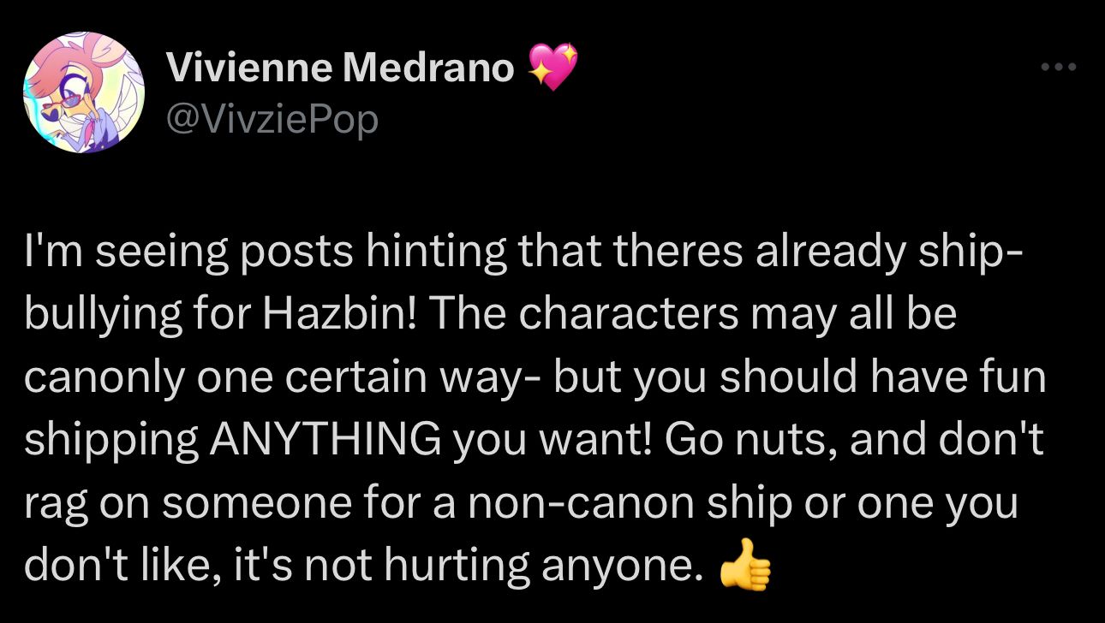
Task: Click the phrase "The characters may all be"
Action: pyautogui.click(x=692, y=316)
